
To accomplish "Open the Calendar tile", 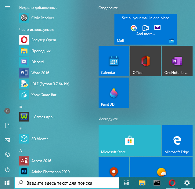I will (114, 61).
